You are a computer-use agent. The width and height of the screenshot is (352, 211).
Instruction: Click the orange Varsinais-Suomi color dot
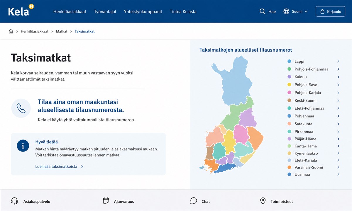coord(289,167)
